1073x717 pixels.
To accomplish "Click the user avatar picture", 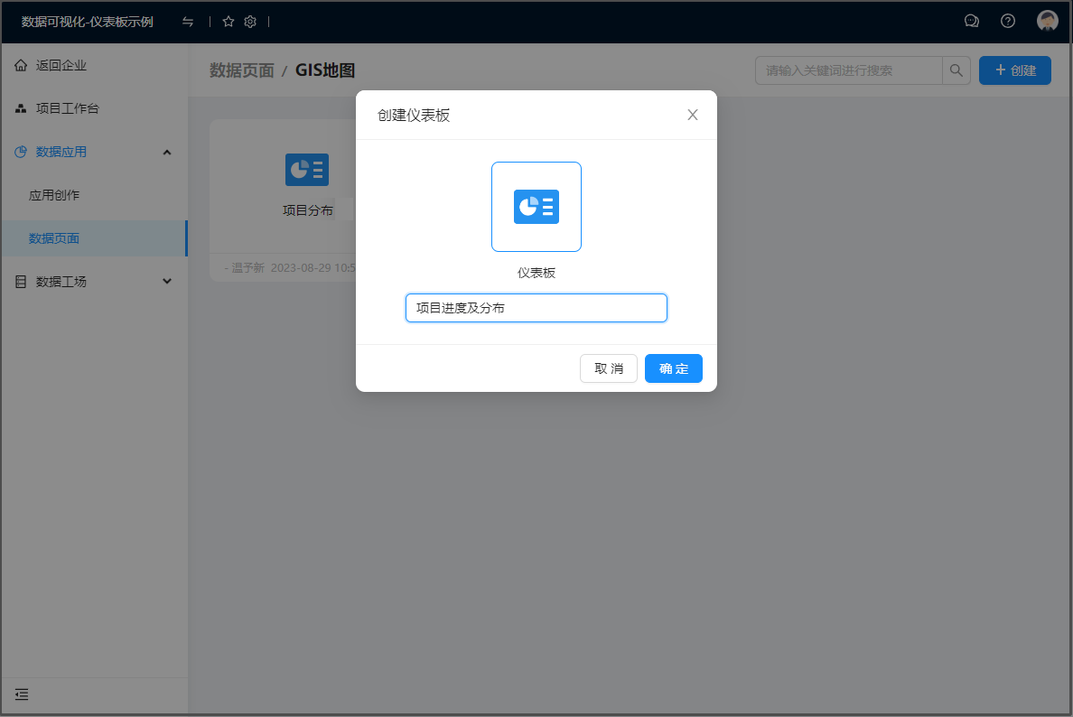I will coord(1047,22).
